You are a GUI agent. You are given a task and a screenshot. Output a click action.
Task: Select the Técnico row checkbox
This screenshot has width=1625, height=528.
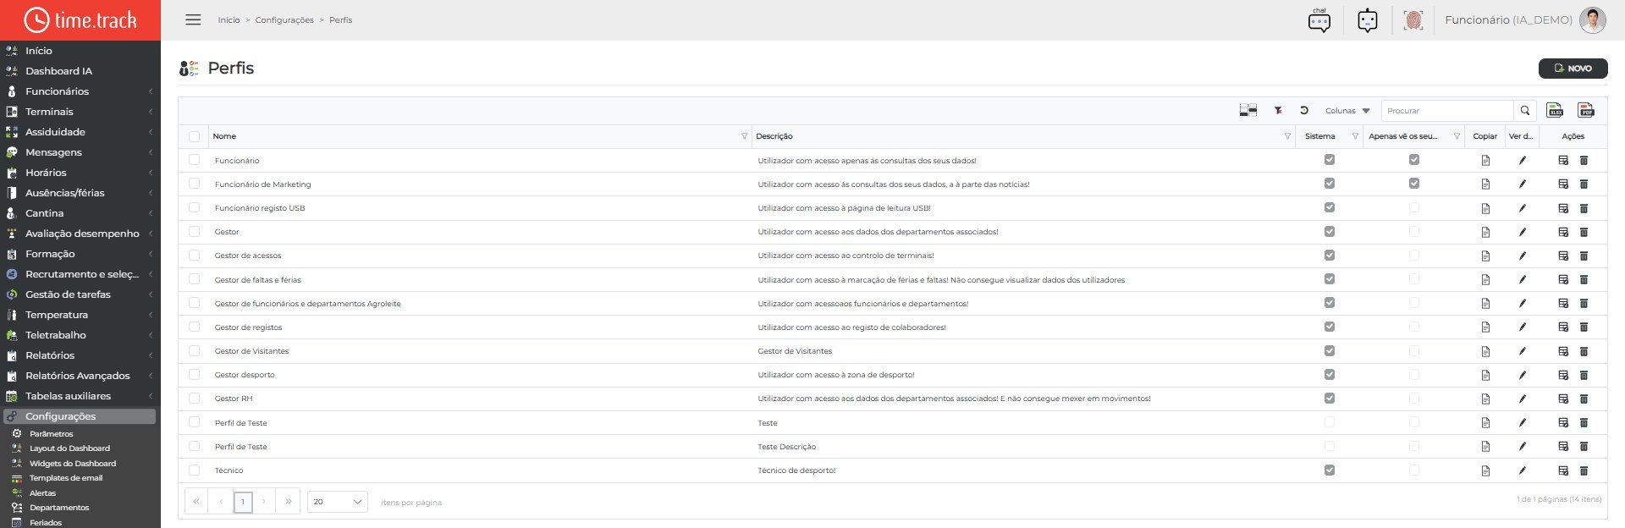195,470
